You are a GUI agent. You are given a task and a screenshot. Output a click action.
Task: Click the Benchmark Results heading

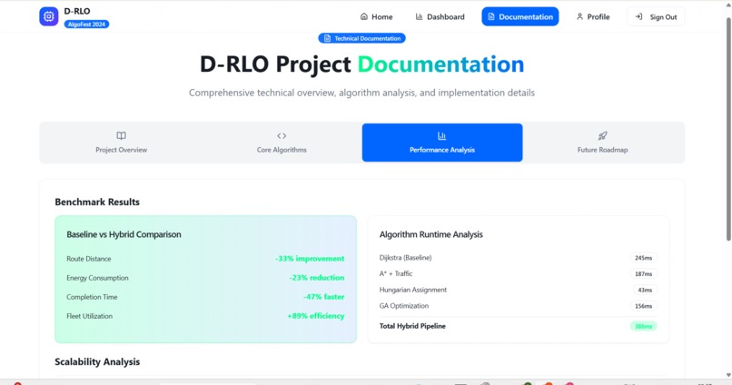click(97, 202)
